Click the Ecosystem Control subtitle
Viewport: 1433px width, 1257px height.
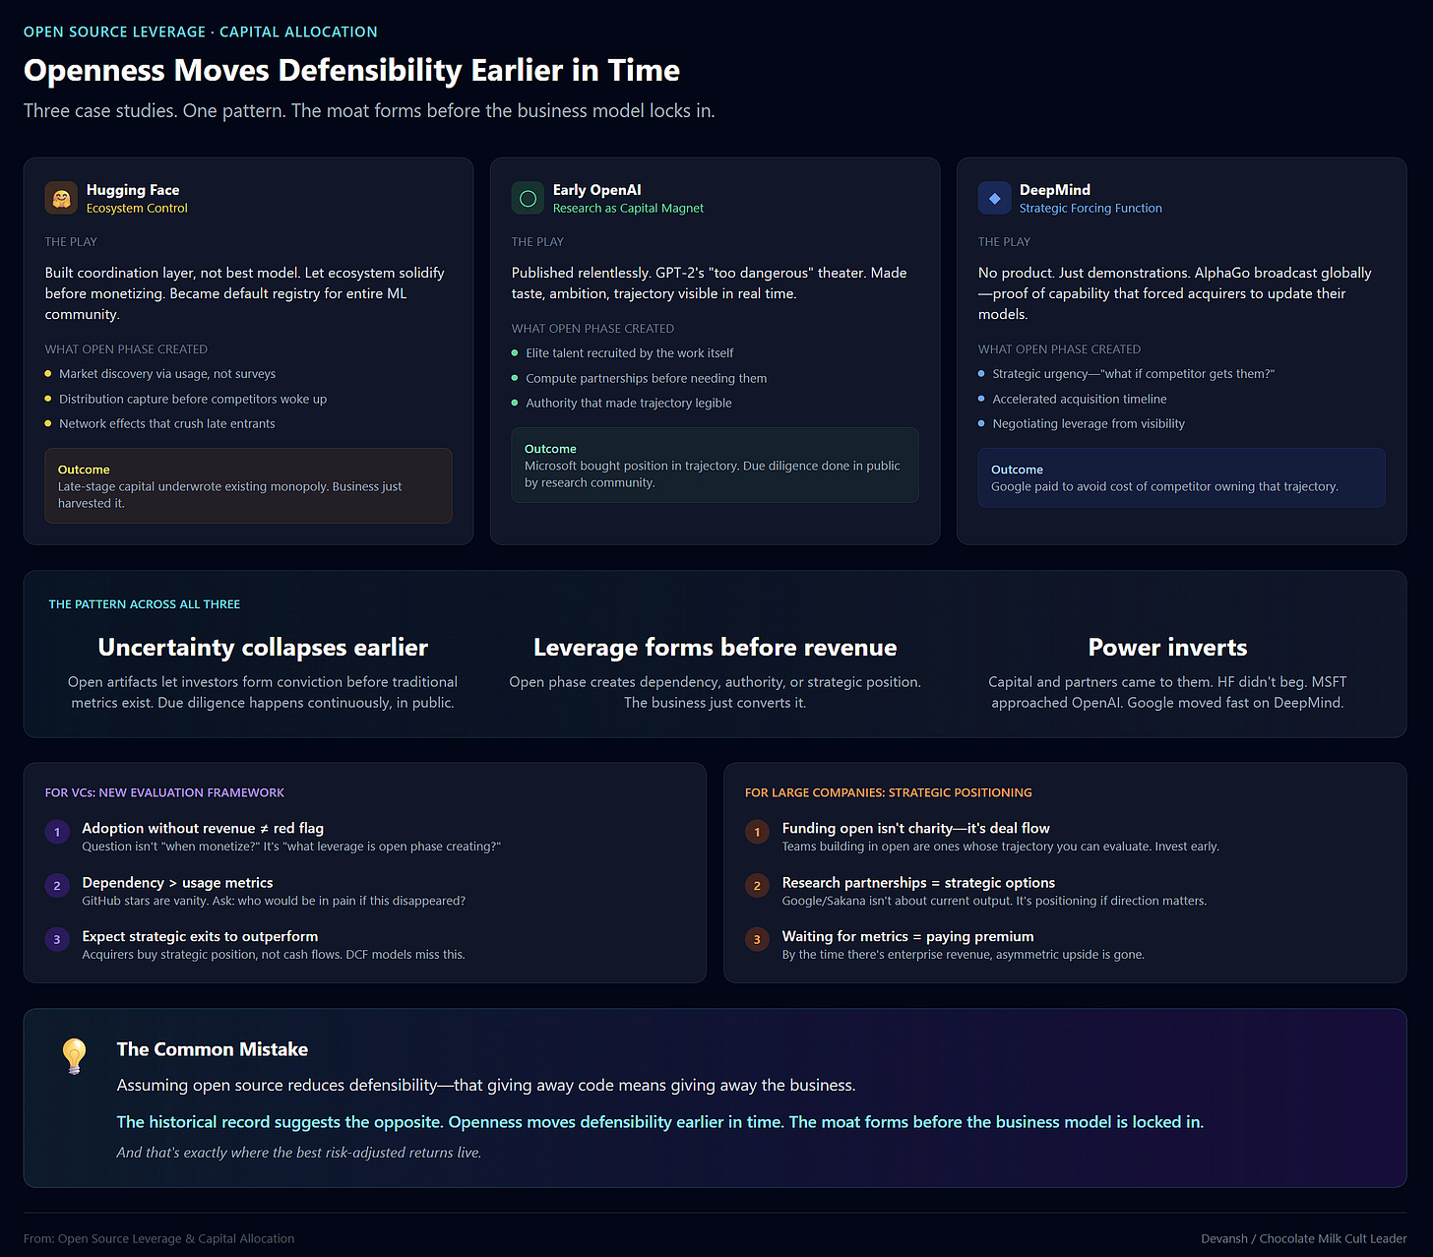pos(137,209)
